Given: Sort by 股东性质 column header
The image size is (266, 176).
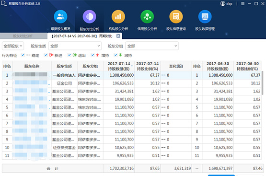Looking at the screenshot, I should click(x=64, y=66).
